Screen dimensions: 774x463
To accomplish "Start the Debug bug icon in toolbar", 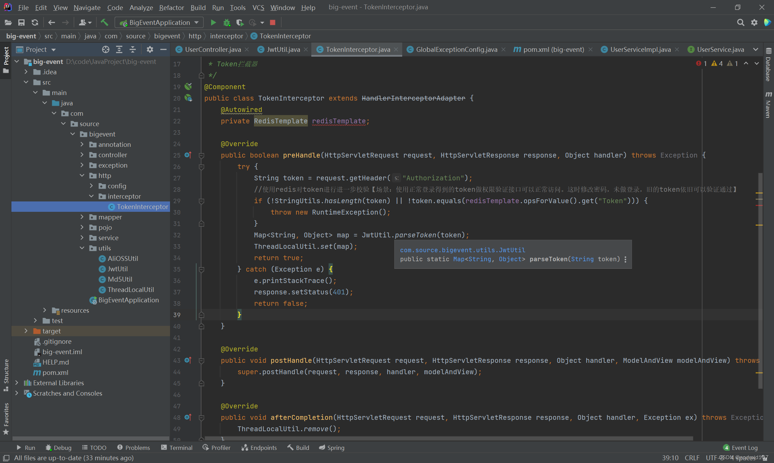I will click(x=227, y=22).
